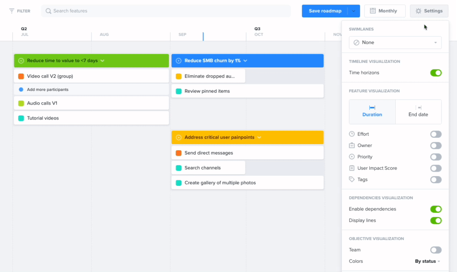Click the yellow swatch on Eliminate dropped au...
This screenshot has width=457, height=272.
coord(179,76)
